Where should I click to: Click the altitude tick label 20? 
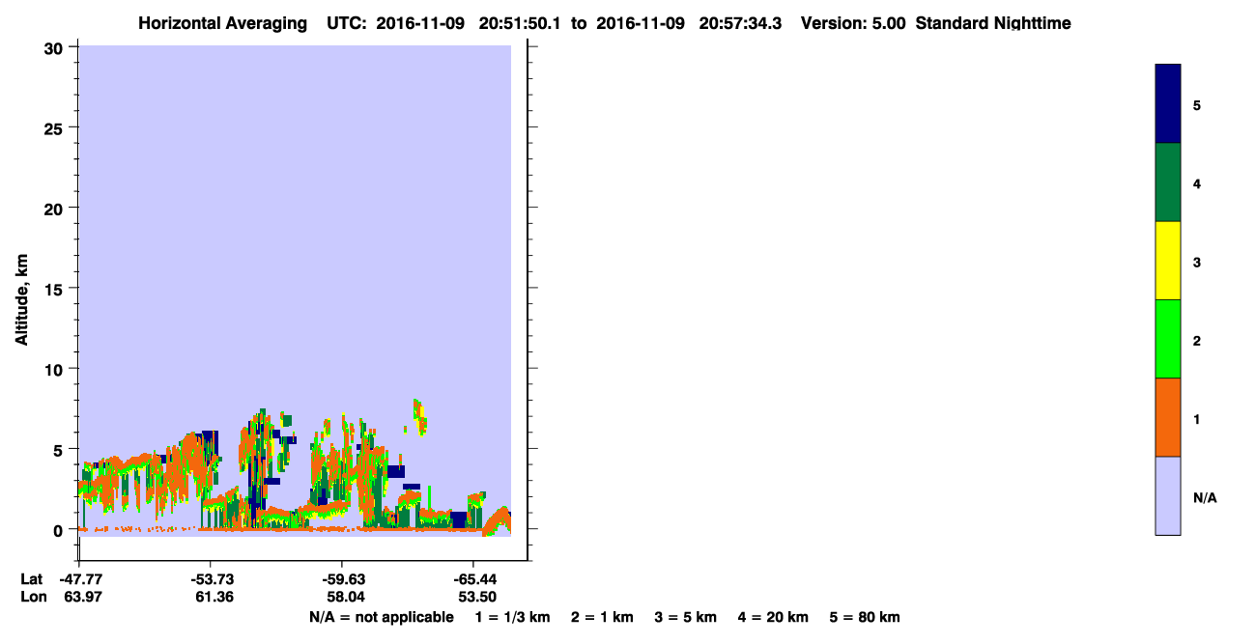[x=56, y=209]
